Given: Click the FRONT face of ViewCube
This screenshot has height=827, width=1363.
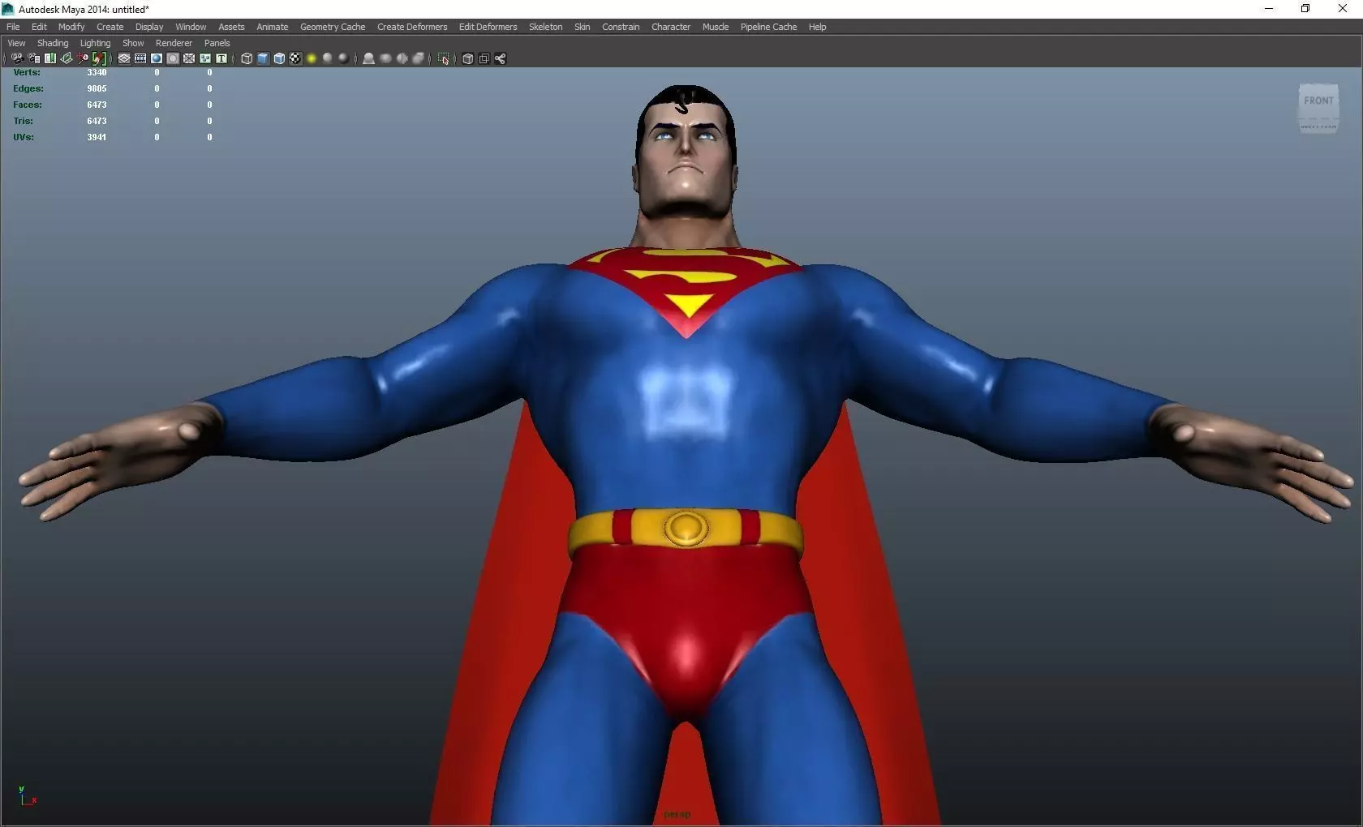Looking at the screenshot, I should point(1318,101).
